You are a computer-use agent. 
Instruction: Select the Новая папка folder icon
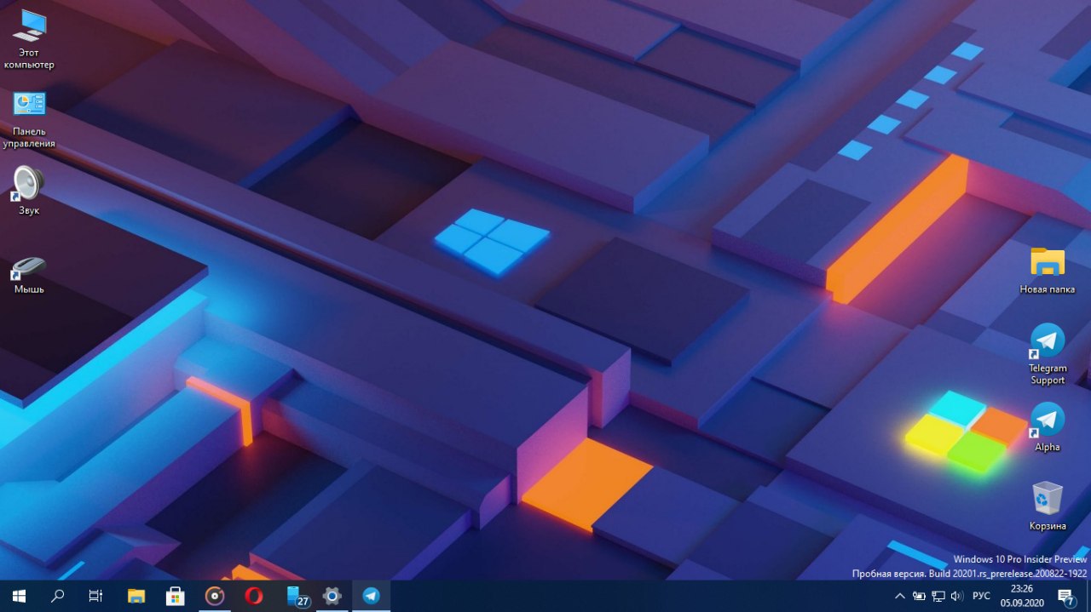point(1048,271)
